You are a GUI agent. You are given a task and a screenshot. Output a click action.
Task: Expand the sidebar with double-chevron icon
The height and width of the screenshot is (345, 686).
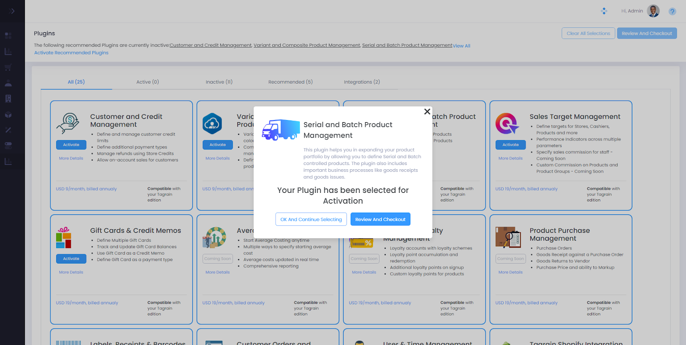click(12, 11)
